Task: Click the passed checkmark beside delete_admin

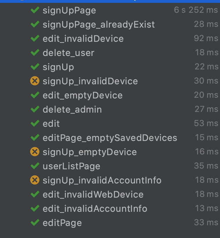Action: click(x=35, y=109)
